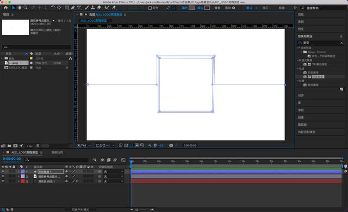Viewport: 348px width, 212px height.
Task: Open parent dropdown for layer 3
Action: 114,181
